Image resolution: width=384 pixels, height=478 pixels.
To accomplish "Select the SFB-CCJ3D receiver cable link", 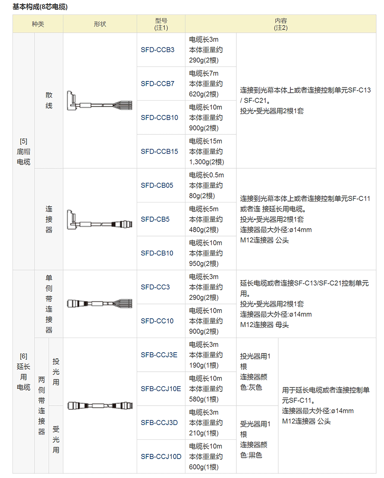I will click(159, 422).
